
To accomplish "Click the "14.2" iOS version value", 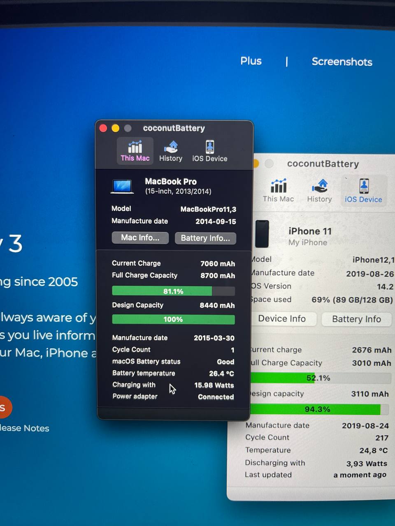I will 385,287.
